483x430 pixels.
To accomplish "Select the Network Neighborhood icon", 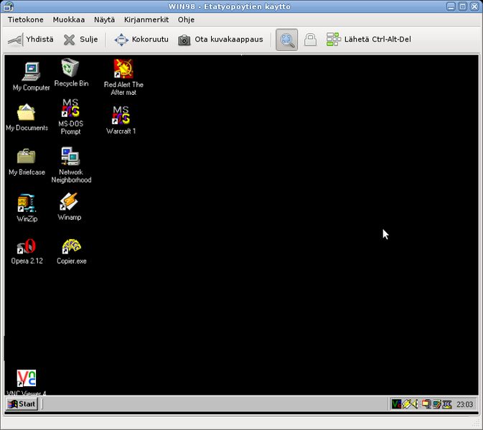I will (x=70, y=156).
